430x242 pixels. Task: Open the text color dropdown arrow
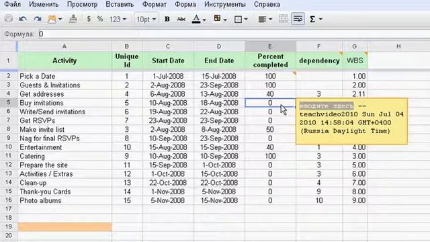pyautogui.click(x=204, y=19)
